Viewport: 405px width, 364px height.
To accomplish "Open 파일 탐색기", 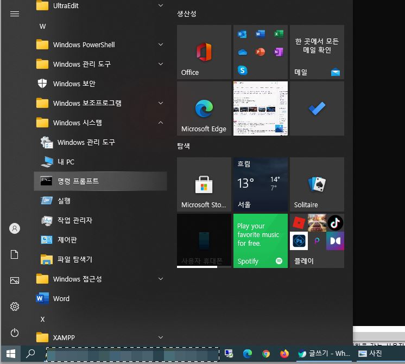I will coord(100,259).
